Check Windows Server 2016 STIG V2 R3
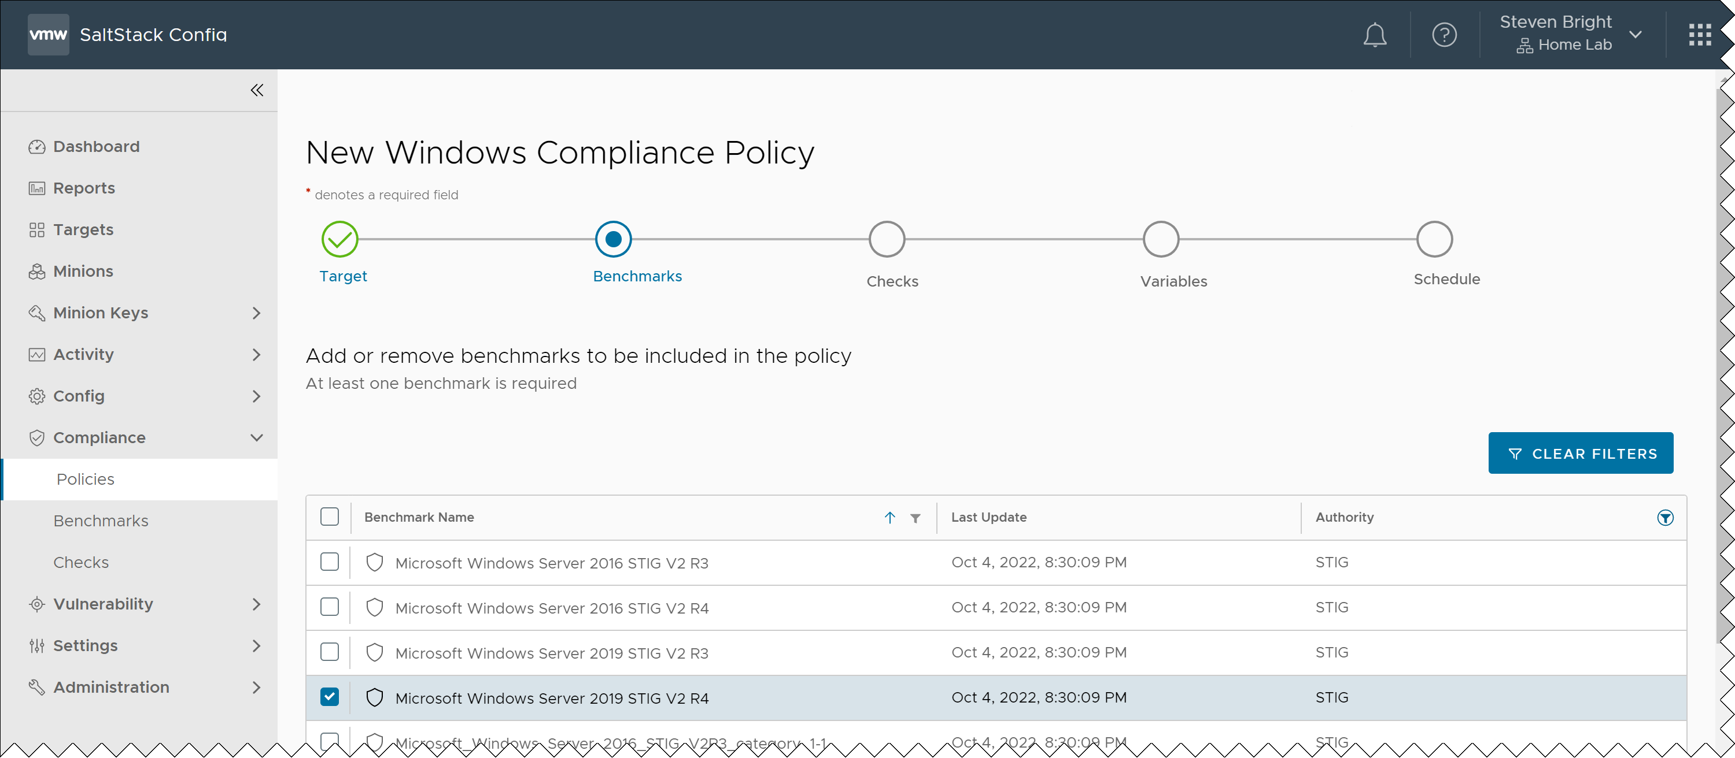Viewport: 1735px width, 758px height. click(x=329, y=562)
